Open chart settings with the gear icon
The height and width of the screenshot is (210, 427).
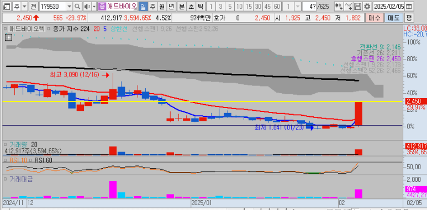point(367,6)
